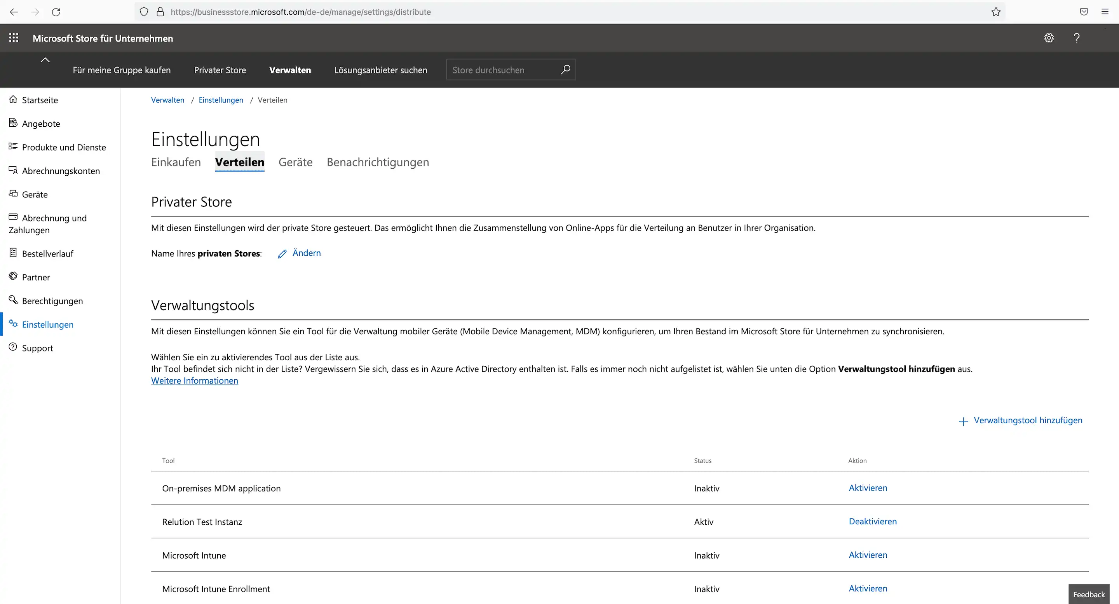Click the Produkte und Dienste icon

[x=13, y=147]
